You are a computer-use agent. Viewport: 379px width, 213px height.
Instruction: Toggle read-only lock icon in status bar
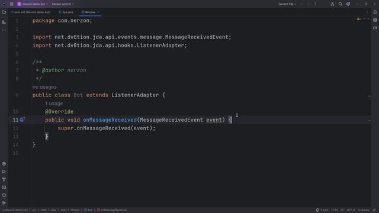[374, 210]
